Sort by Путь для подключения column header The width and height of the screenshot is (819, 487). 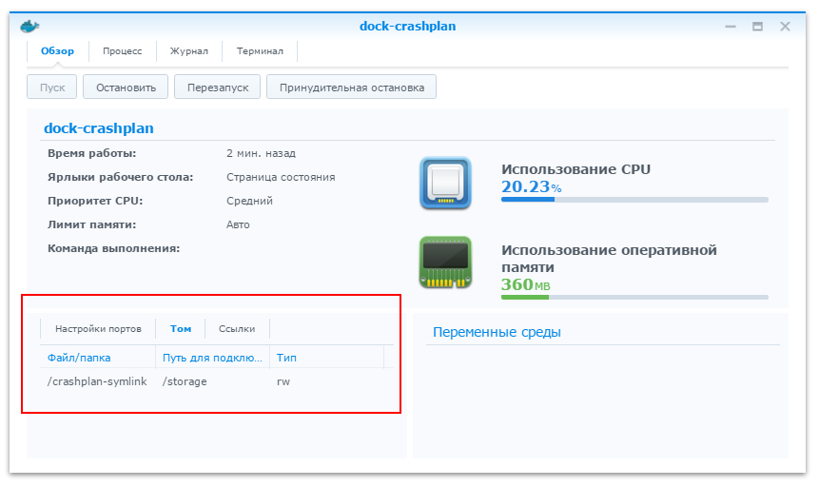[x=212, y=358]
